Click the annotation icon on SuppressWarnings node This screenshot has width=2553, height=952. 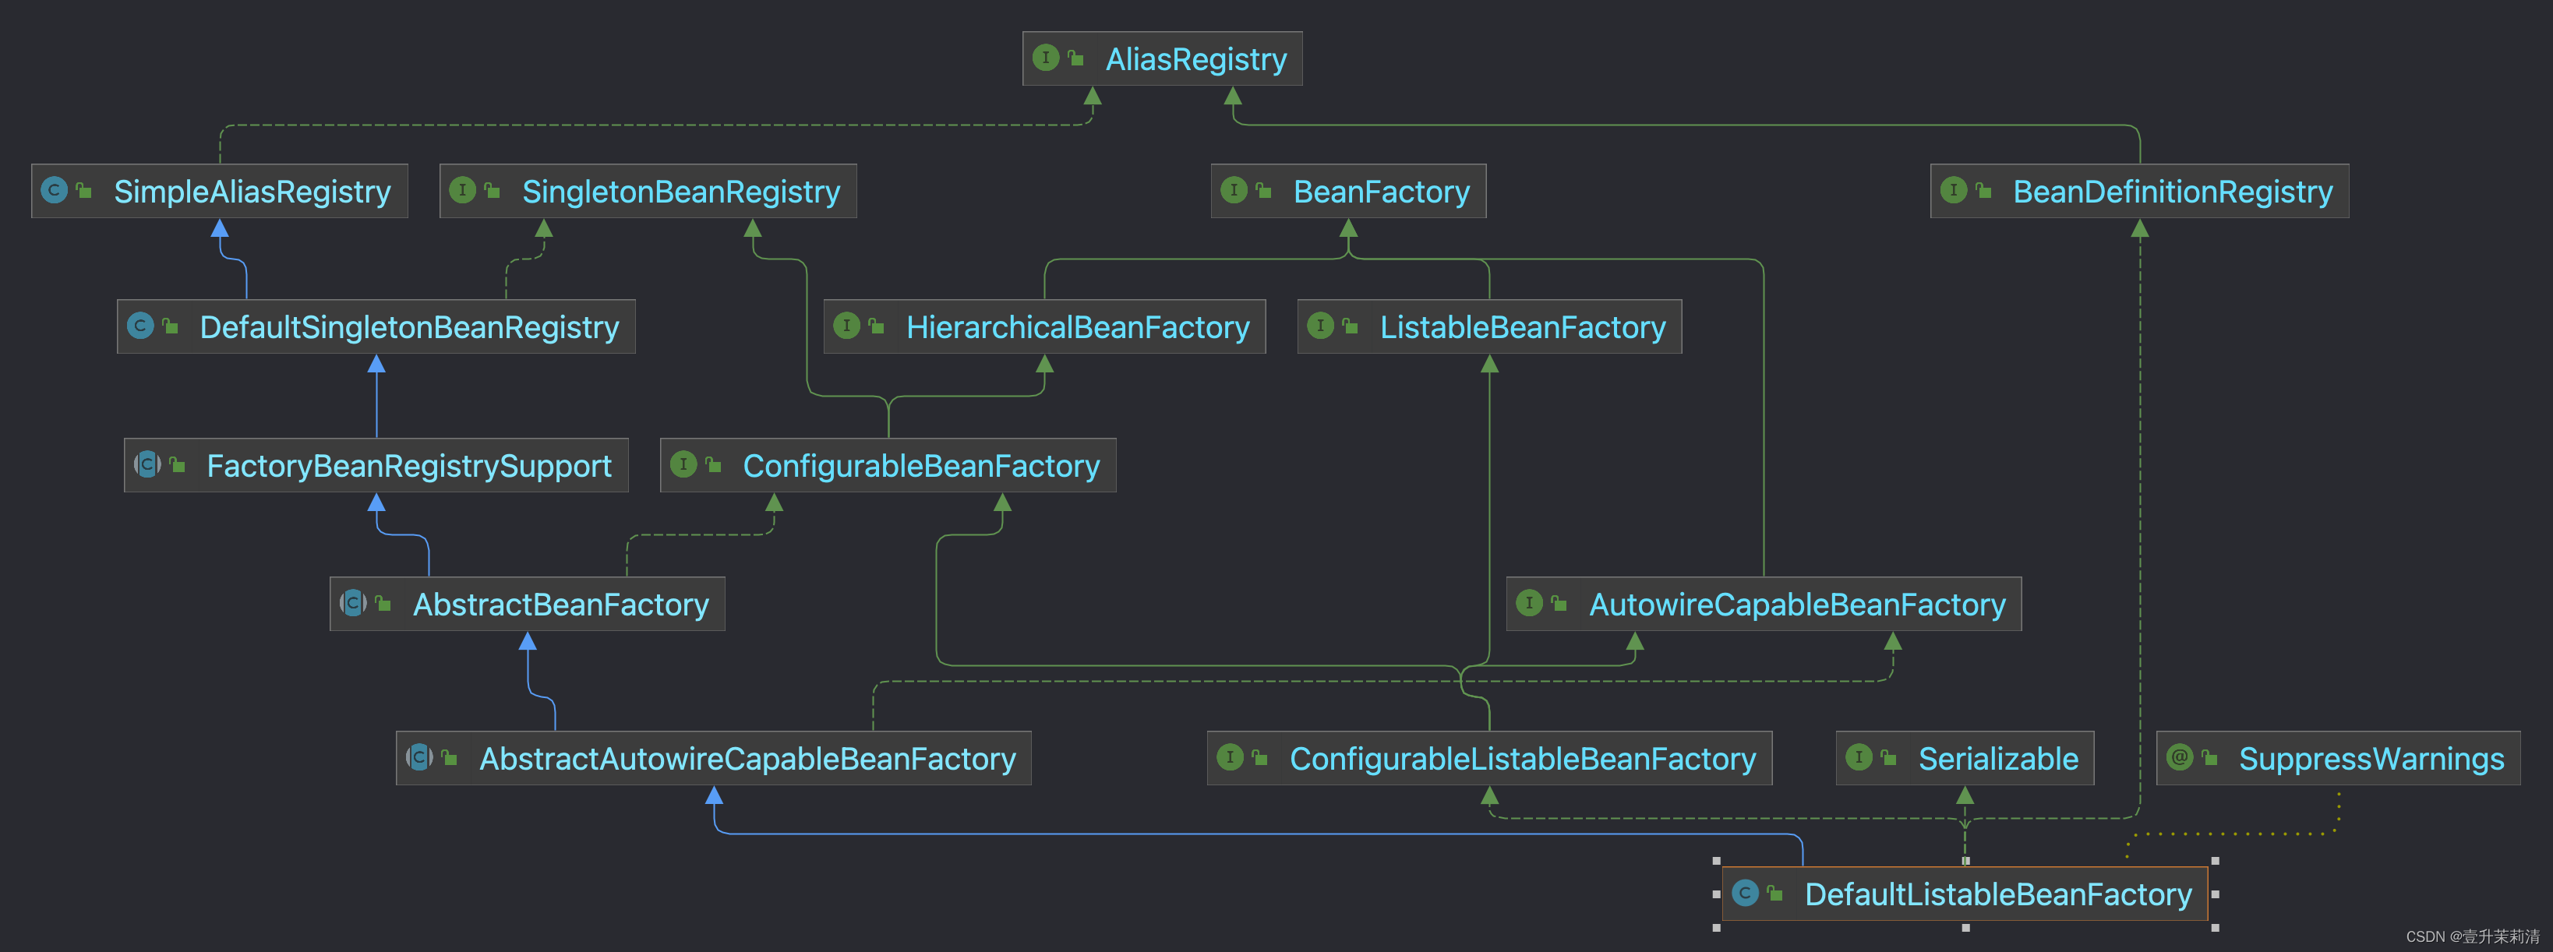tap(2180, 756)
